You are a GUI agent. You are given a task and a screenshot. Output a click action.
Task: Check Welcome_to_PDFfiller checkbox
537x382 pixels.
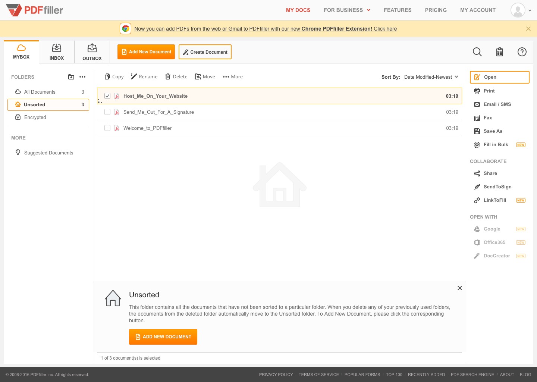coord(107,128)
